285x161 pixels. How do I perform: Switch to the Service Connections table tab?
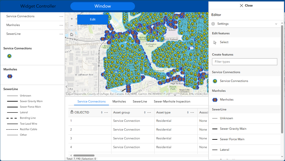91,101
